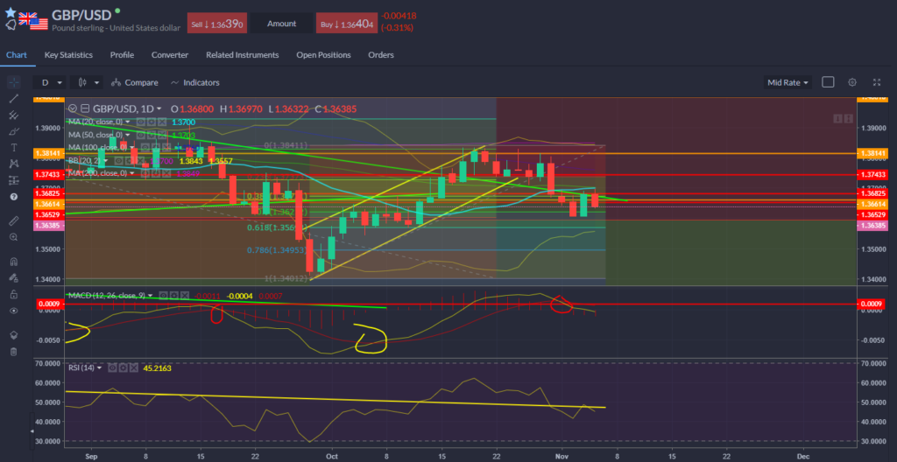Click the trash icon to remove drawings
Screen dimensions: 897x462
point(13,351)
